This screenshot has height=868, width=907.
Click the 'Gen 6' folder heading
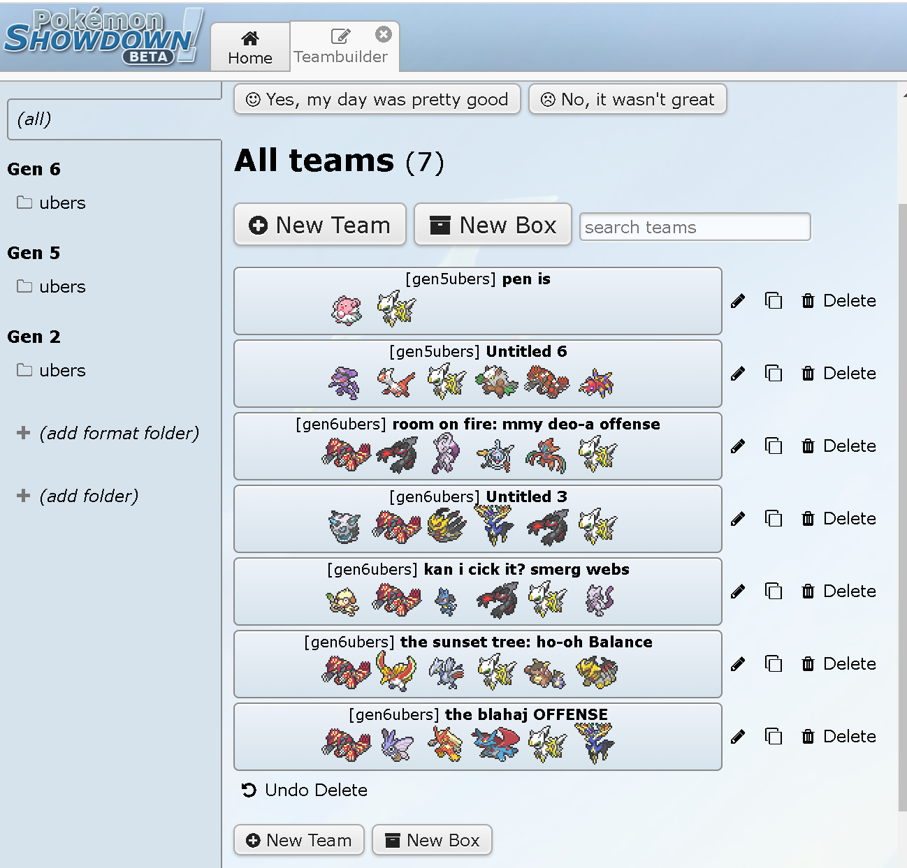click(x=34, y=169)
